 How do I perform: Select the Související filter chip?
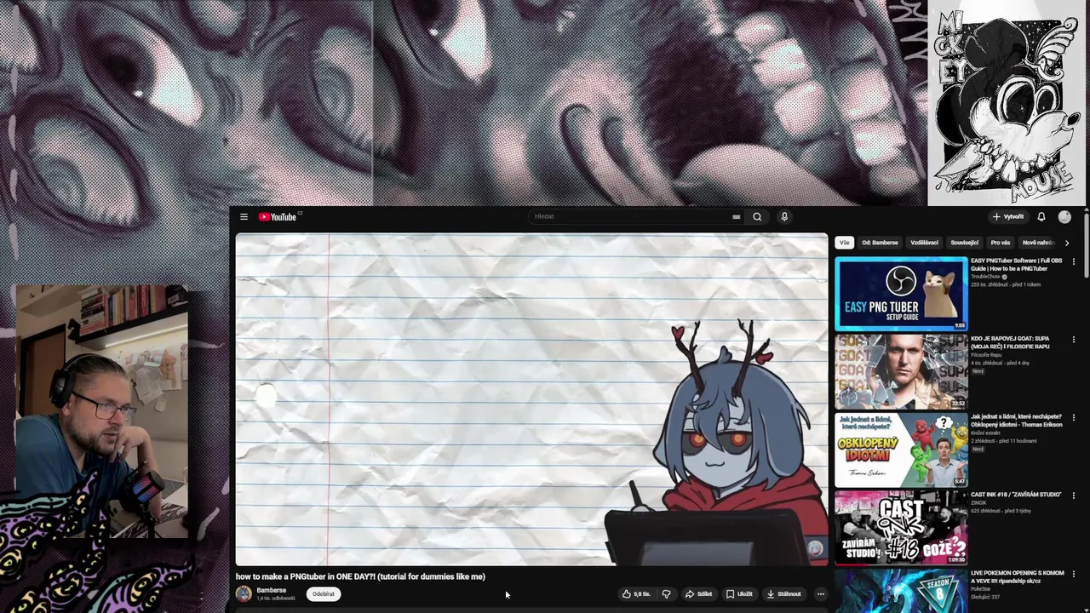click(x=965, y=243)
